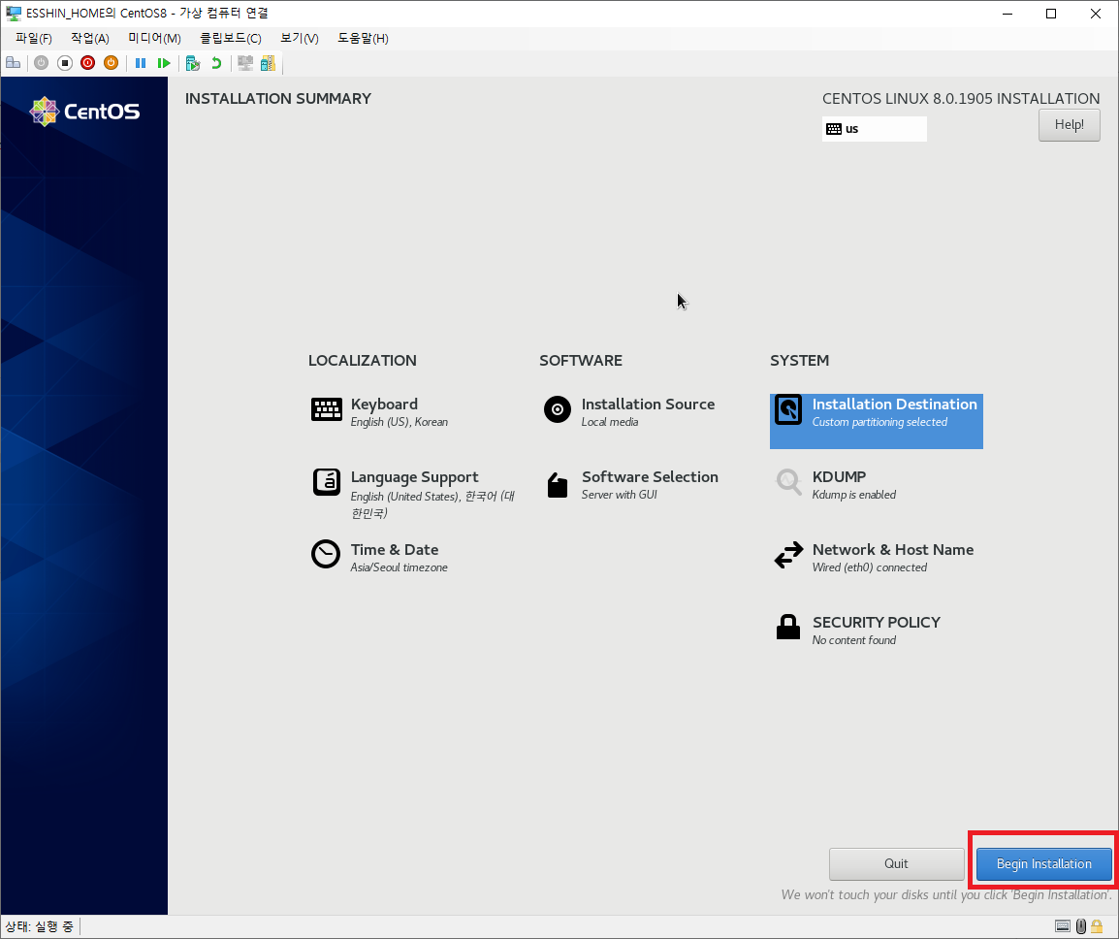
Task: Send Ctrl+Alt+Del via the toolbar icon
Action: pos(13,63)
